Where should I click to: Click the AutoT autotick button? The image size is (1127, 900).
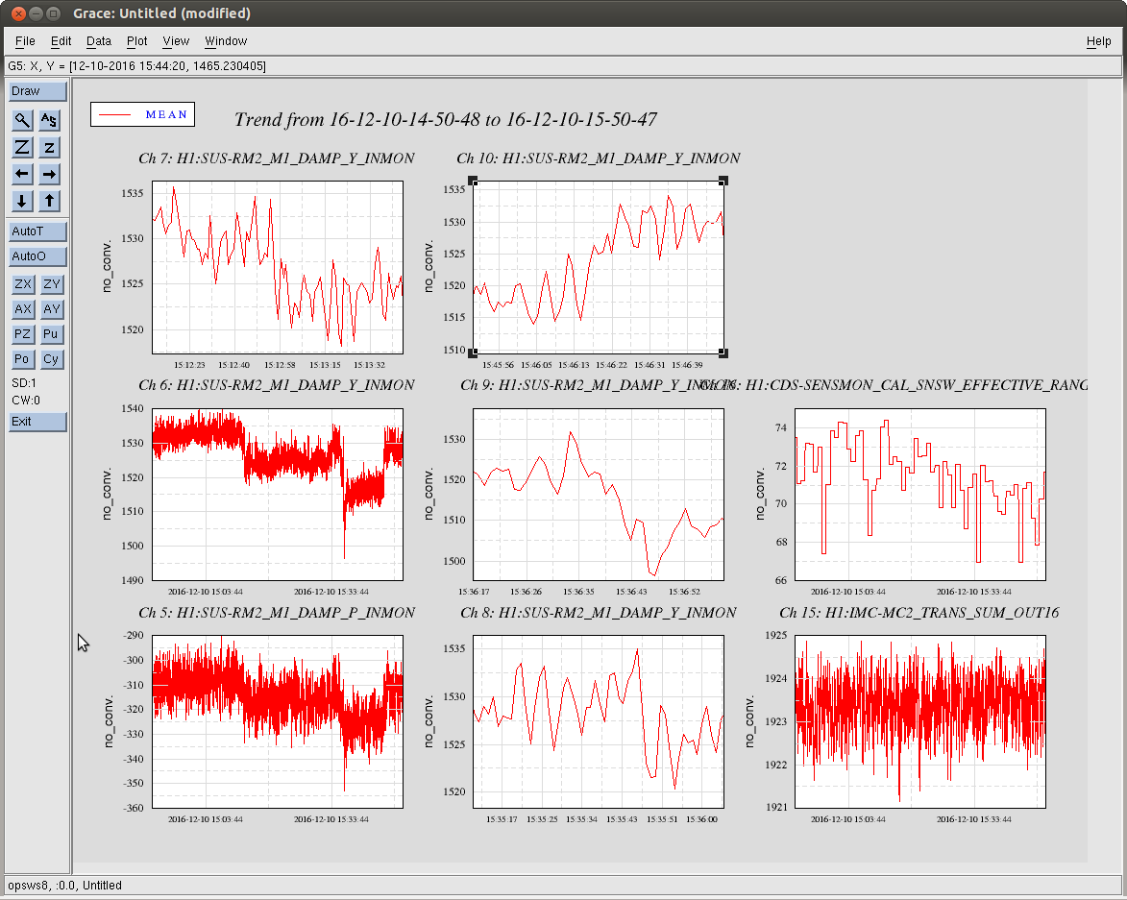click(37, 231)
